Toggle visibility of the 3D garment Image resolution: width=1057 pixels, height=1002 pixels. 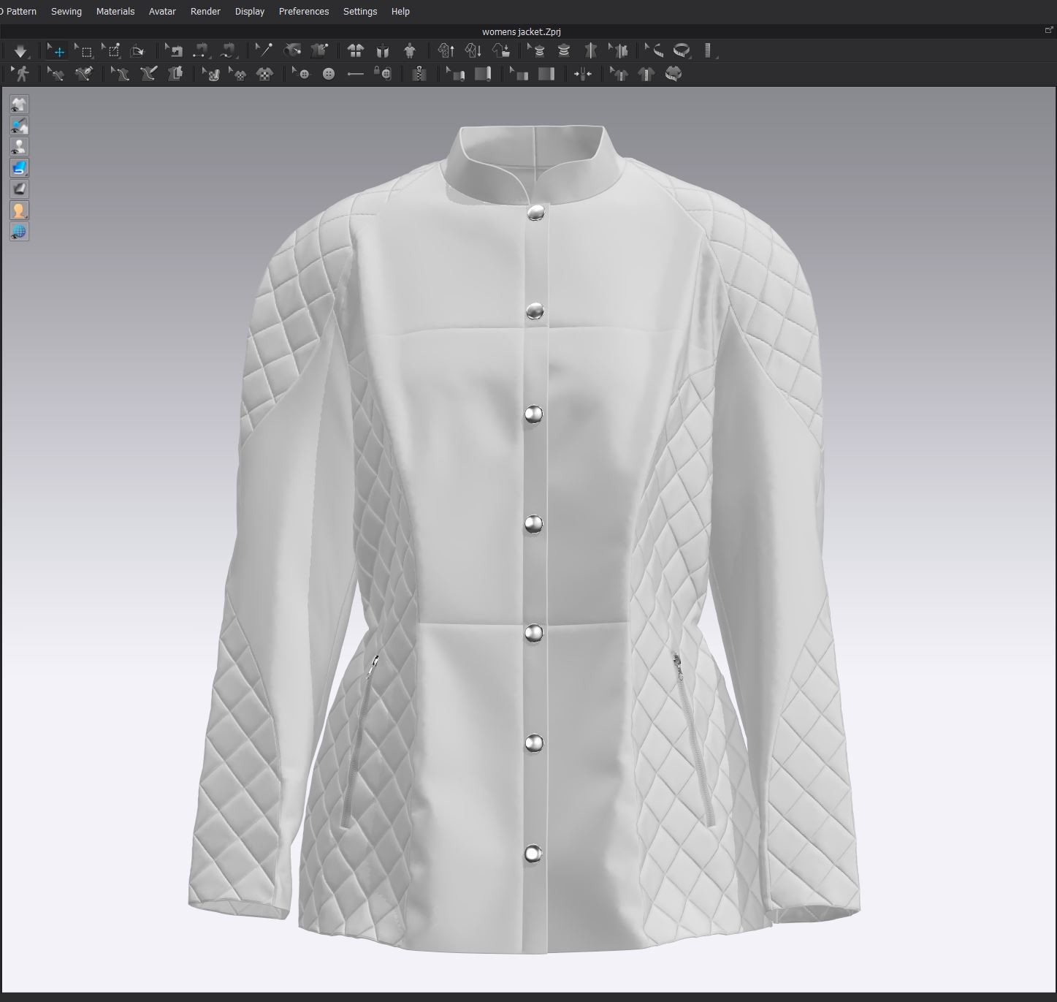tap(20, 105)
